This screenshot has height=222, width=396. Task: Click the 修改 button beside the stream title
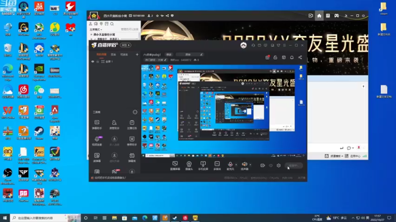click(x=169, y=55)
